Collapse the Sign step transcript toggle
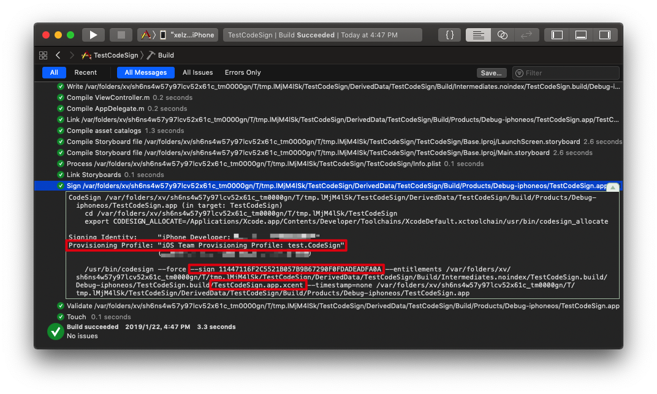 [x=613, y=187]
